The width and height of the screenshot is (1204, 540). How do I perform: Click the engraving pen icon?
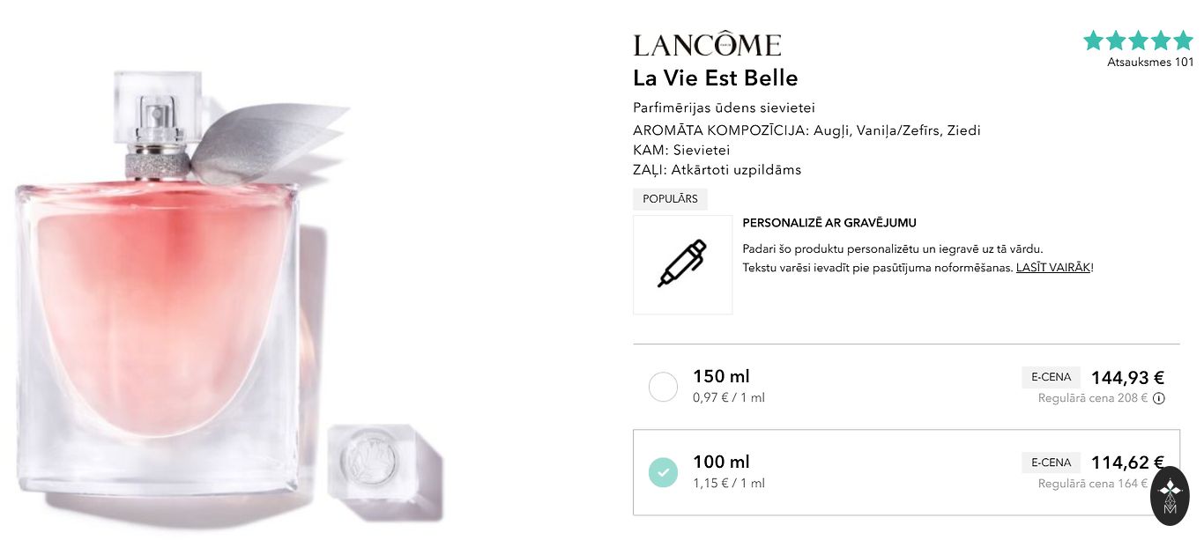tap(682, 264)
